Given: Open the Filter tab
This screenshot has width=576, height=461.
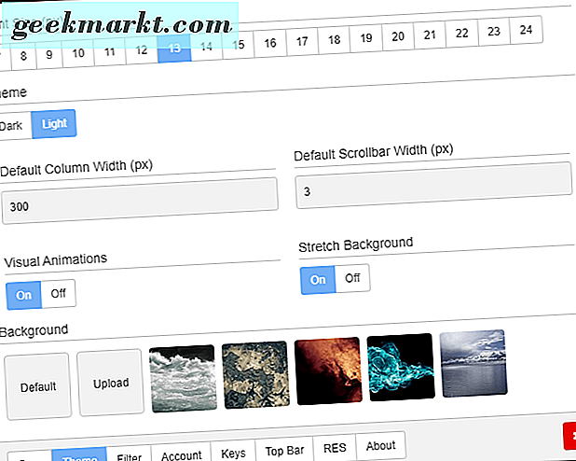Looking at the screenshot, I should click(130, 456).
